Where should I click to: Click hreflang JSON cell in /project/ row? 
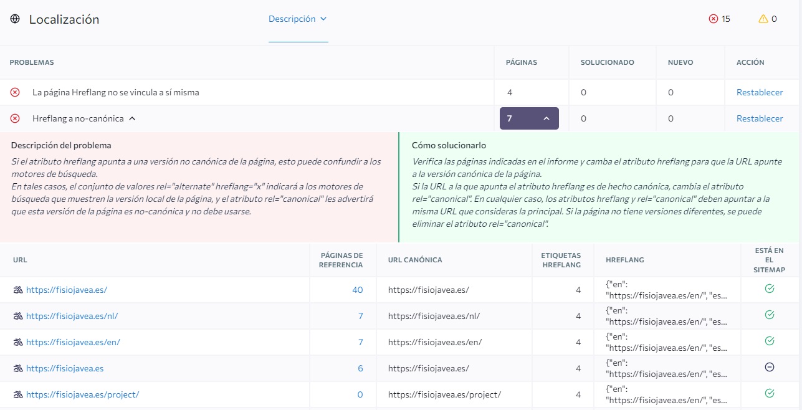666,394
